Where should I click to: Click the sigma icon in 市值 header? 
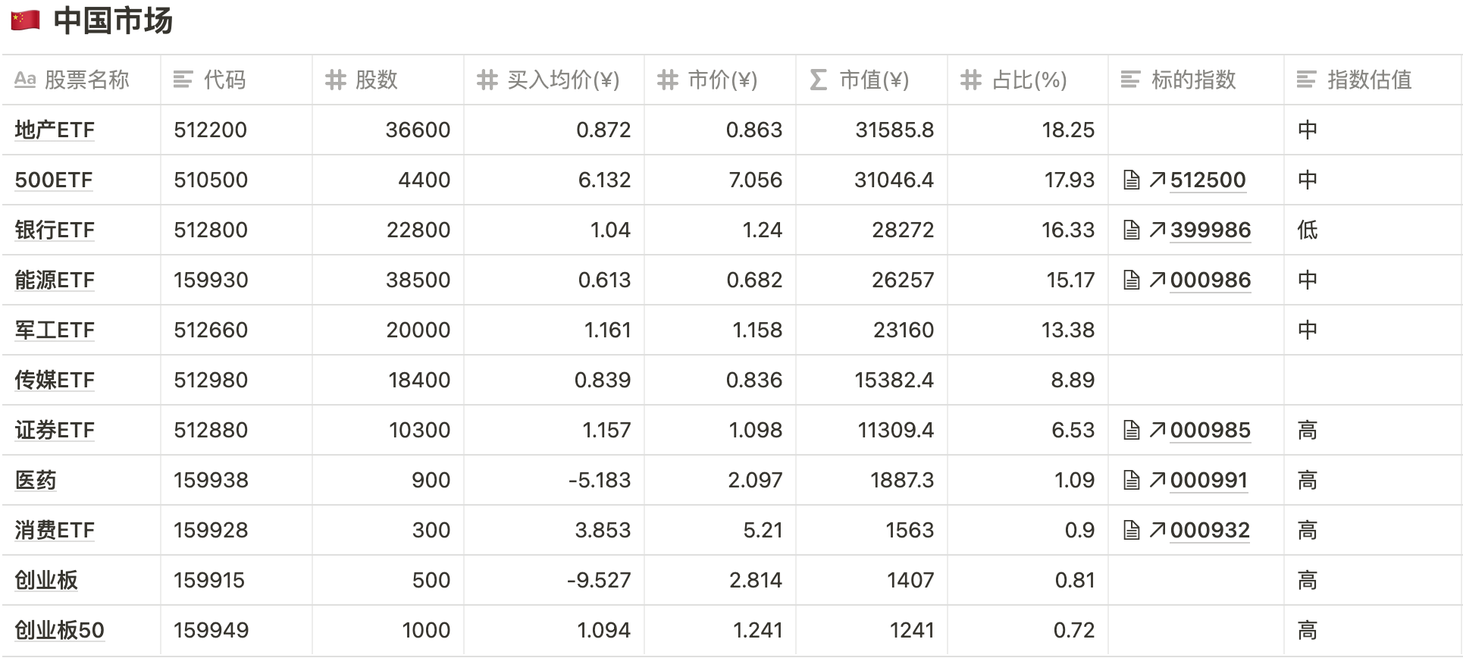[818, 80]
